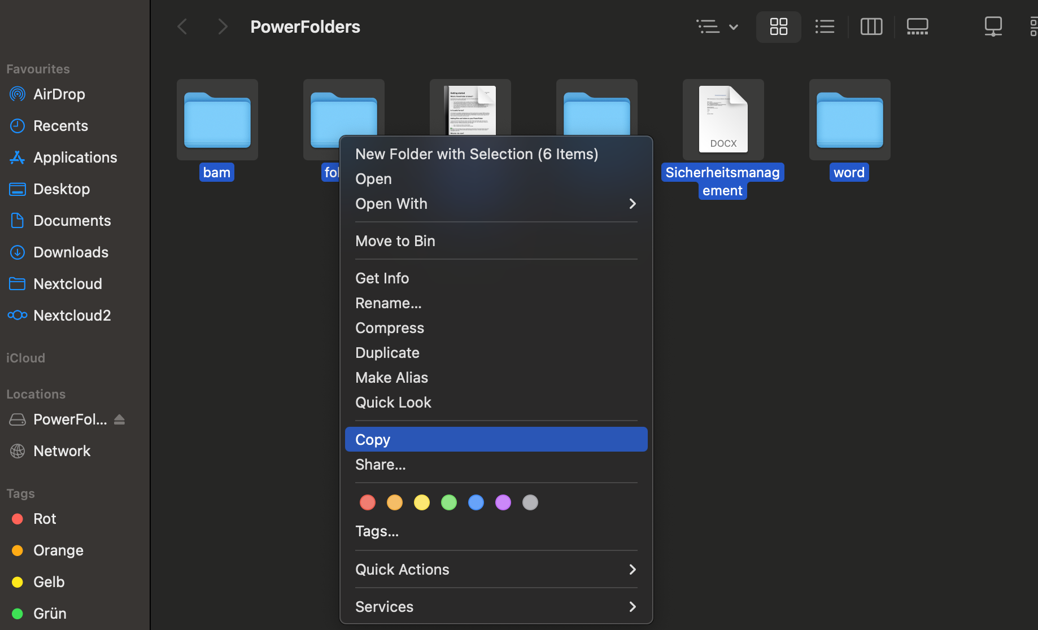
Task: Select the unlabeled folder next to DOCX file
Action: (597, 108)
